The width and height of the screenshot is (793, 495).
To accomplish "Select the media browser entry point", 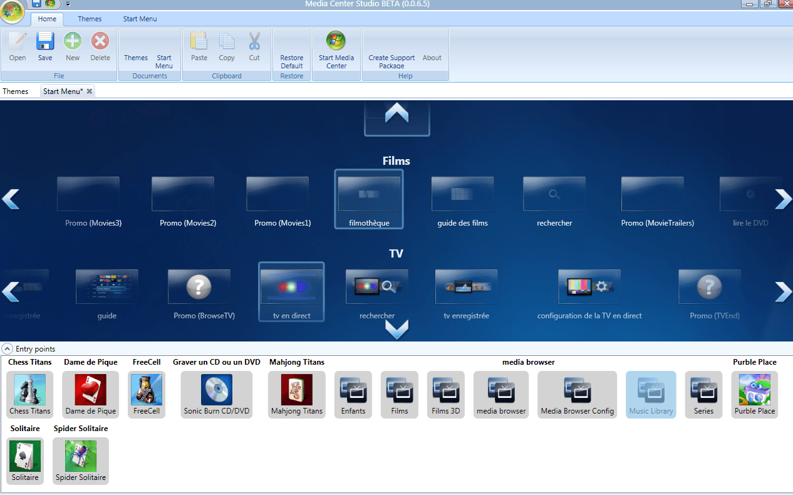I will click(501, 395).
